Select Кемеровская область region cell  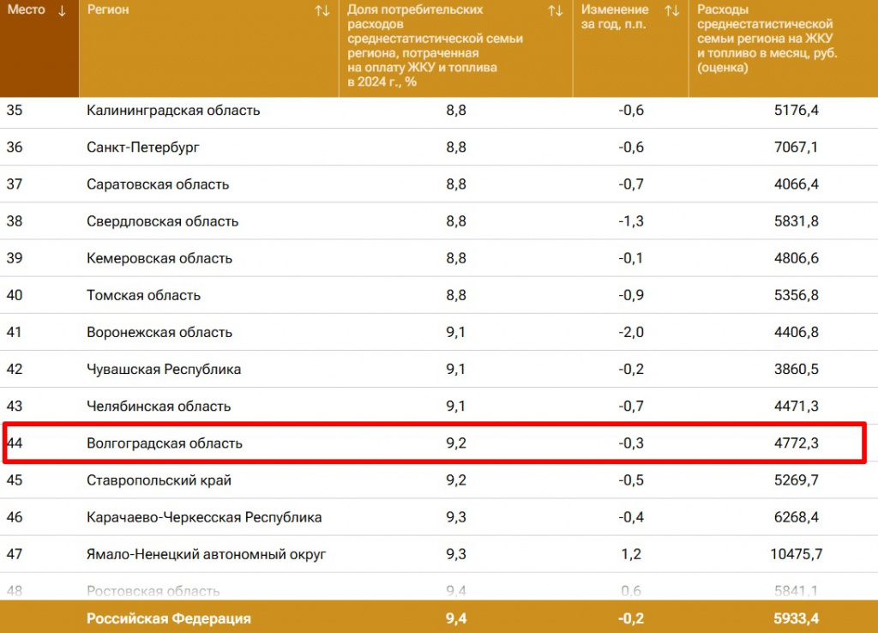tap(159, 258)
